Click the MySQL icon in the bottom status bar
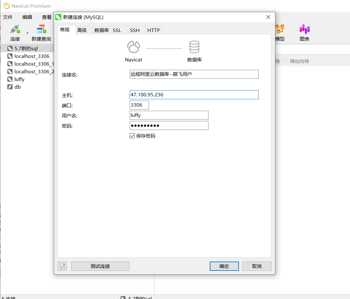The image size is (350, 299). (123, 297)
